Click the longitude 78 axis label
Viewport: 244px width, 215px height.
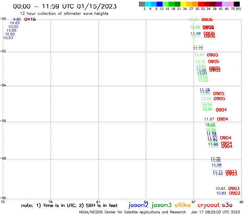pos(50,202)
